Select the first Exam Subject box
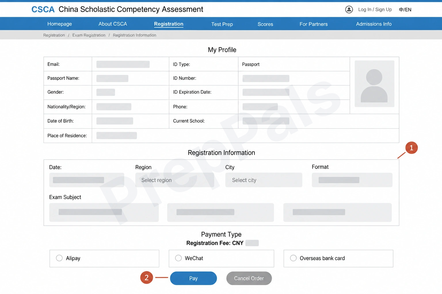The height and width of the screenshot is (294, 442). pyautogui.click(x=104, y=212)
